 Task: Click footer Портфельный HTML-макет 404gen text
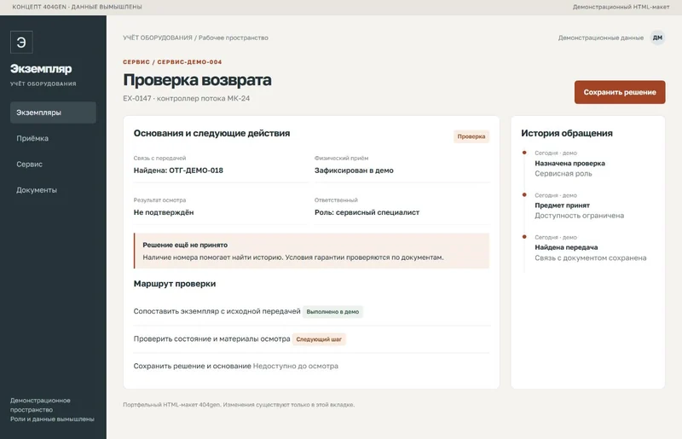pyautogui.click(x=239, y=405)
